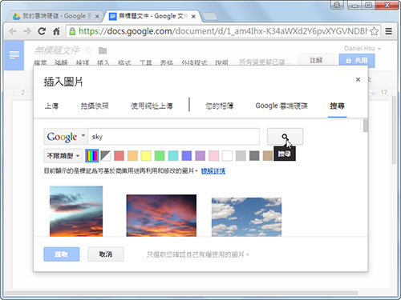The width and height of the screenshot is (401, 300).
Task: Open the 格式 format menu
Action: pyautogui.click(x=124, y=62)
